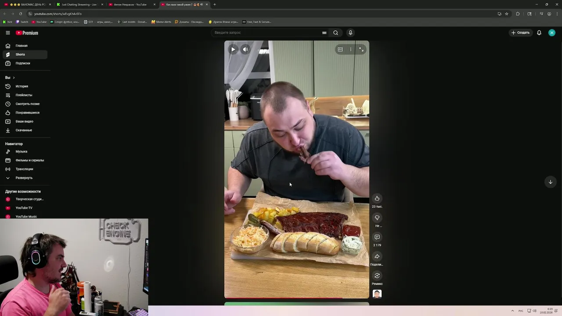
Task: Open the browser extensions puzzle icon
Action: (518, 14)
